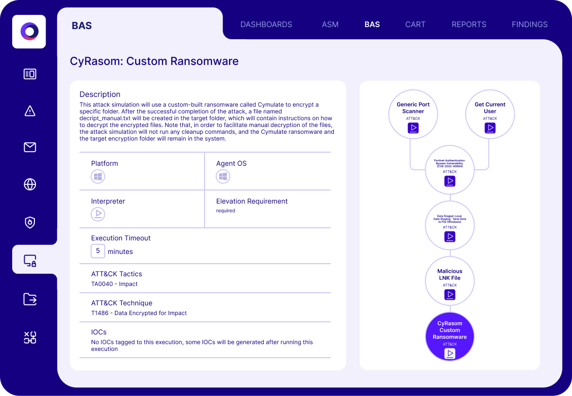
Task: Click the 'Execution Timeout' label
Action: click(x=121, y=238)
